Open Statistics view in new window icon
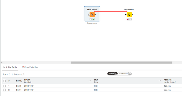This screenshot has width=182, height=96. [x=130, y=74]
